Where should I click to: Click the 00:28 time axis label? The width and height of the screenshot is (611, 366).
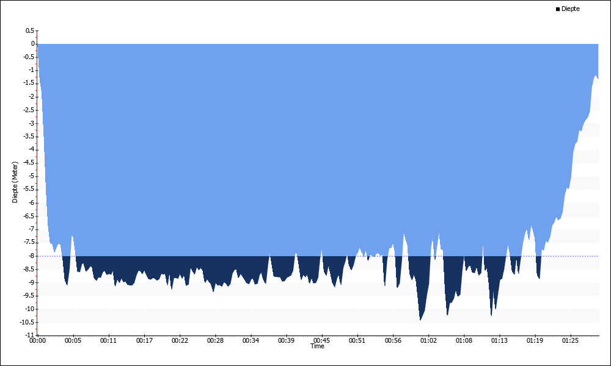(x=215, y=340)
